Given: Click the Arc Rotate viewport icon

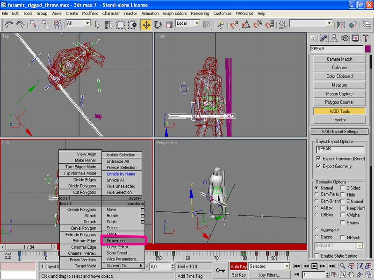Looking at the screenshot, I should tap(360, 274).
